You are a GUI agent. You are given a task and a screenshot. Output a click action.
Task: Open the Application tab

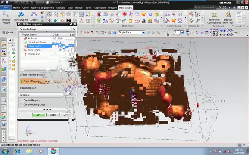[x=100, y=8]
